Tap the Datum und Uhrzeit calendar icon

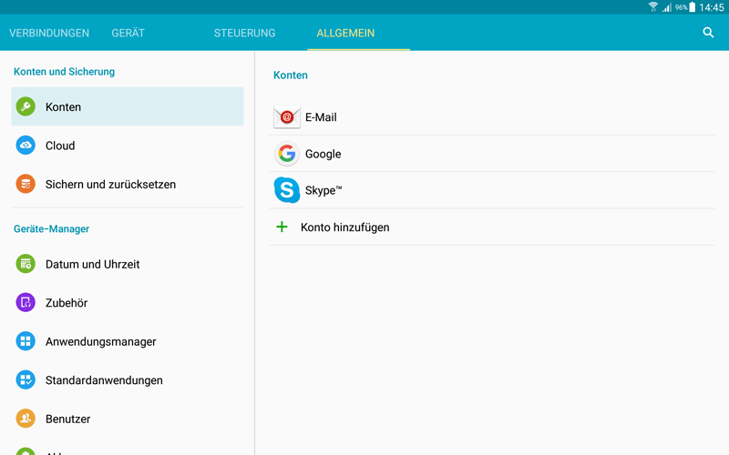[x=26, y=264]
